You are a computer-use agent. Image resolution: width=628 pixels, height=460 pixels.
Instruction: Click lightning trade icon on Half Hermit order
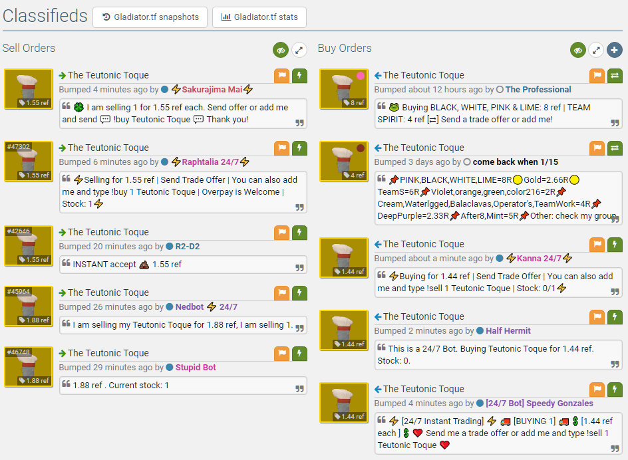615,317
